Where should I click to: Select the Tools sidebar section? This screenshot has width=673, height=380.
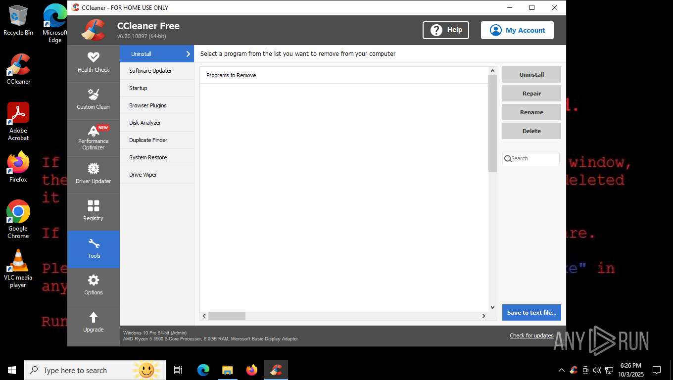tap(94, 249)
